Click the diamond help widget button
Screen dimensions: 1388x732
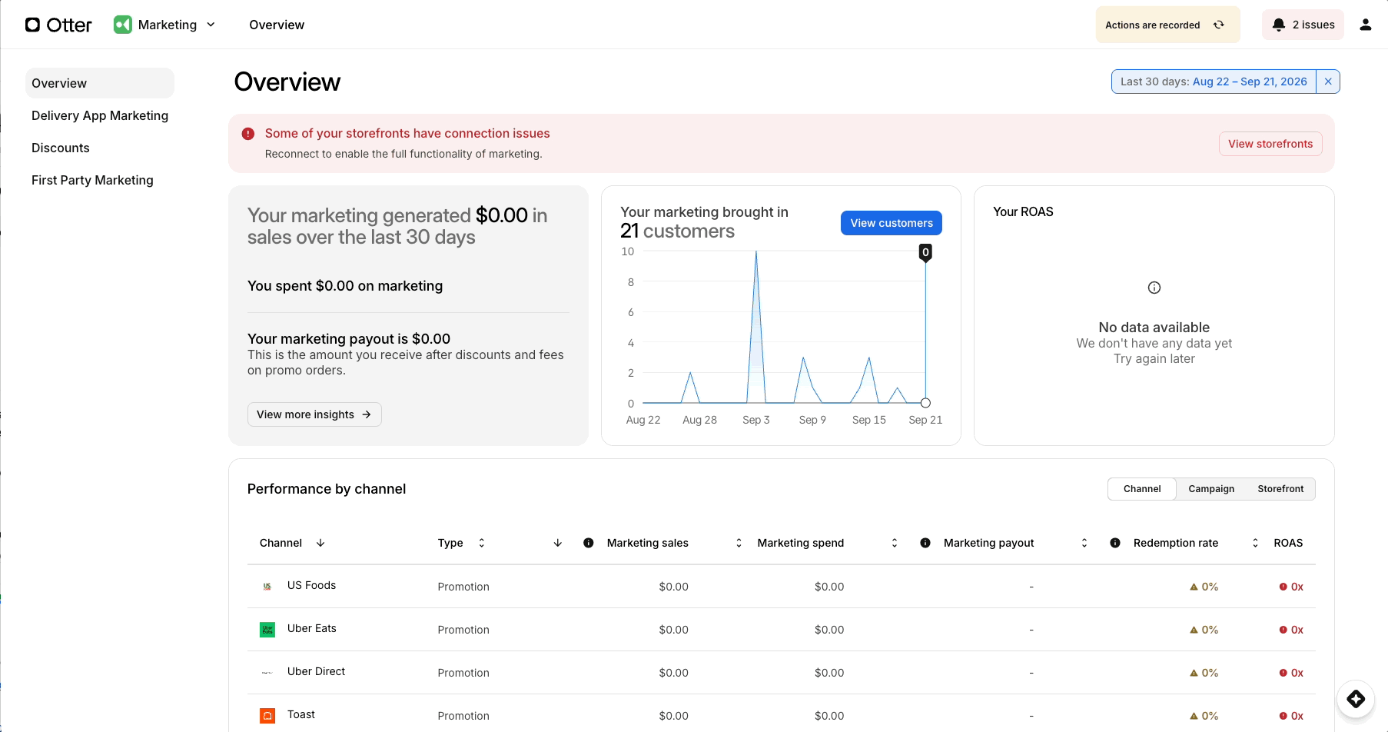pyautogui.click(x=1356, y=698)
